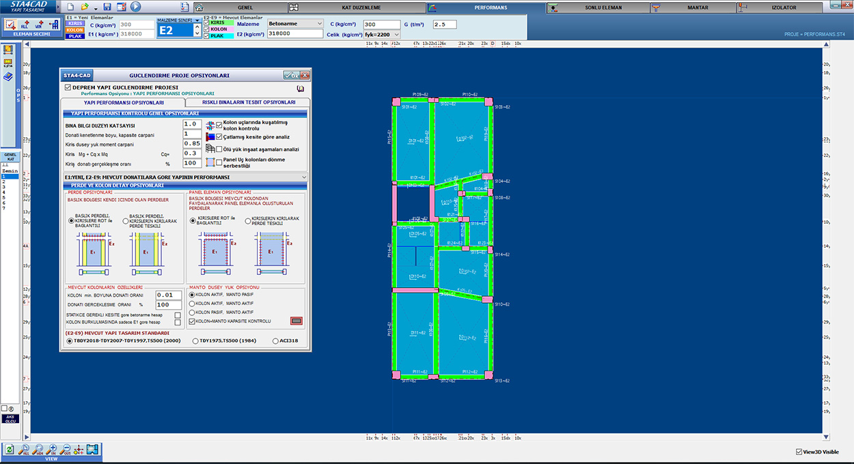Toggle the existing KIRIS elements checkbox
Image resolution: width=854 pixels, height=464 pixels.
[x=207, y=23]
